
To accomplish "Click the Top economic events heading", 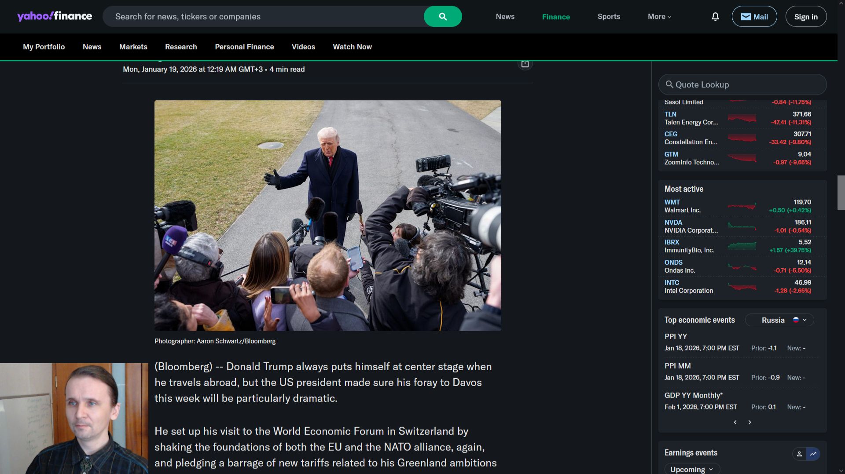I will coord(699,320).
